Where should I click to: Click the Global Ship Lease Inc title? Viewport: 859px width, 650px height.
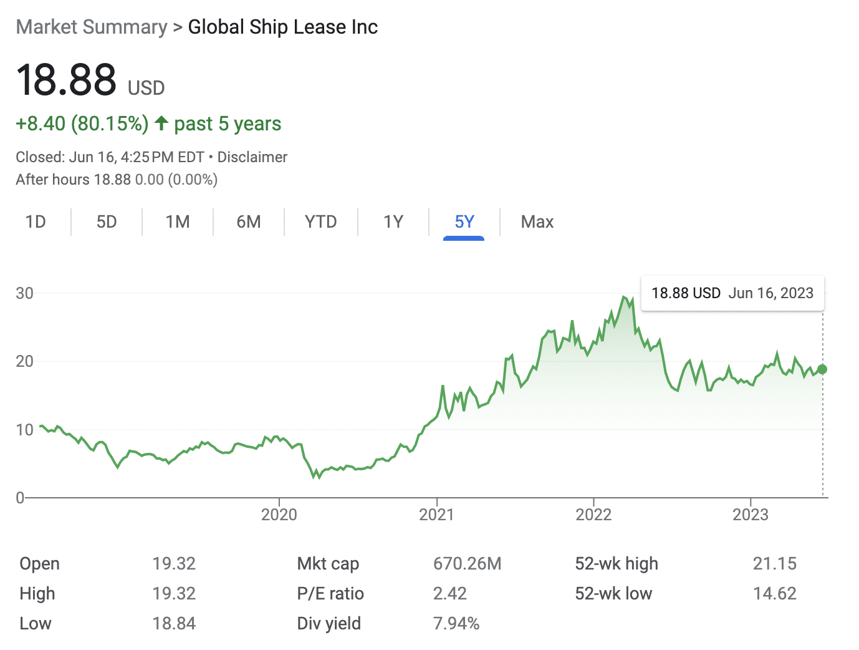[x=283, y=27]
